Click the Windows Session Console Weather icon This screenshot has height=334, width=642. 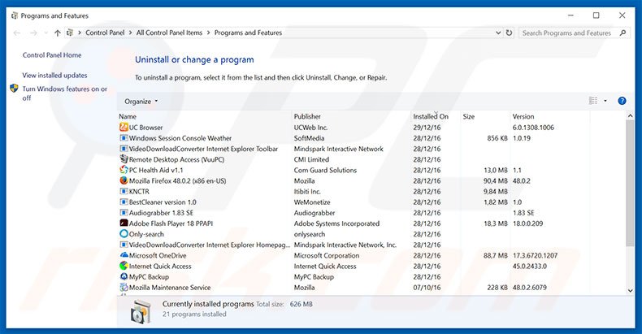124,138
